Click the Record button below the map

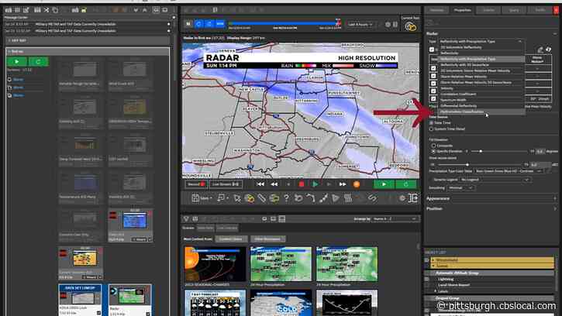pyautogui.click(x=196, y=184)
